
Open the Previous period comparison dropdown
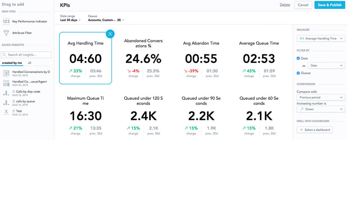321,97
